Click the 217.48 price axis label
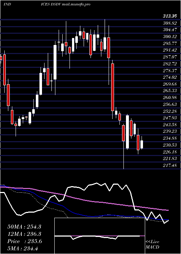 (x=170, y=165)
